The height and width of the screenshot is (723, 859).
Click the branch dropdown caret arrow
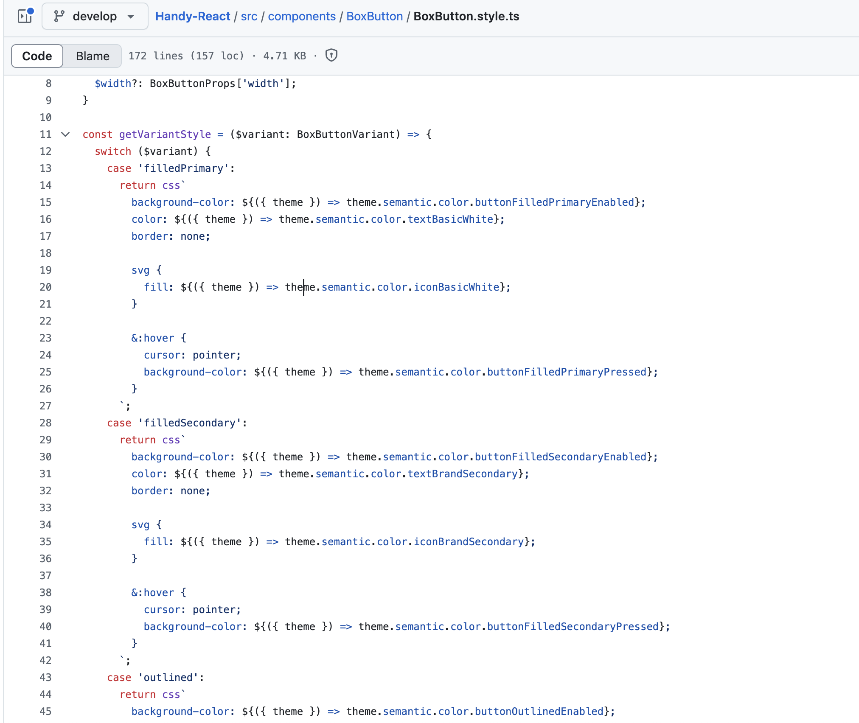[131, 17]
